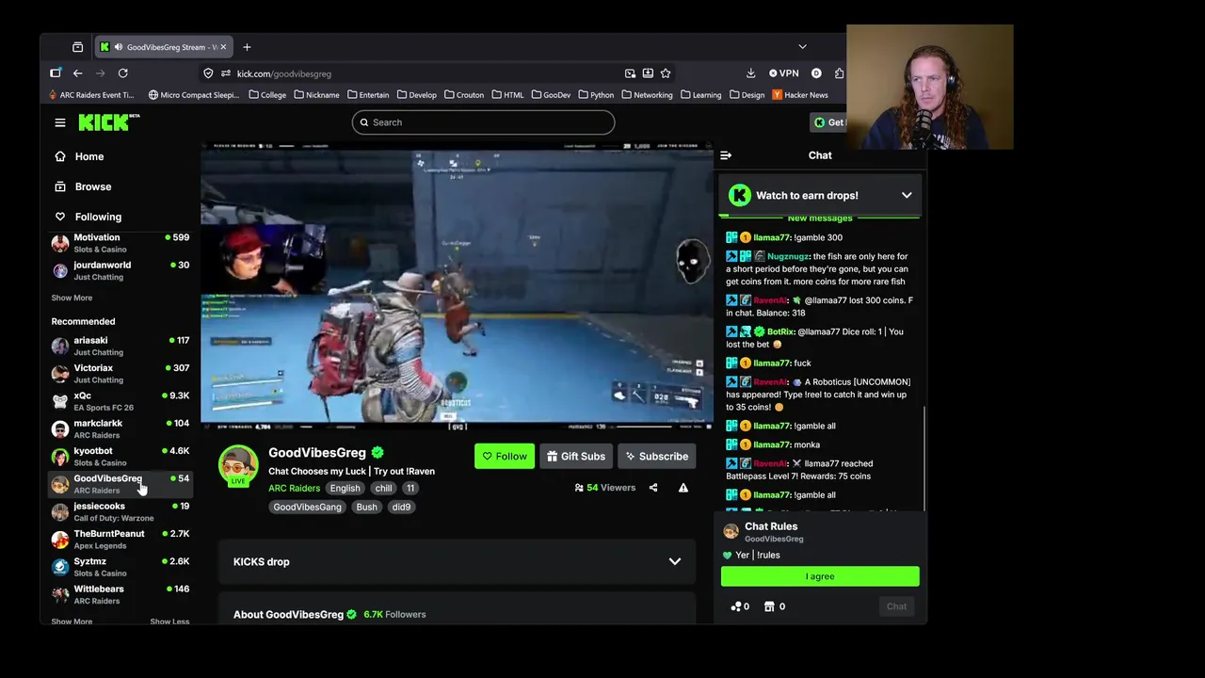Go back with browser back arrow

click(x=78, y=73)
